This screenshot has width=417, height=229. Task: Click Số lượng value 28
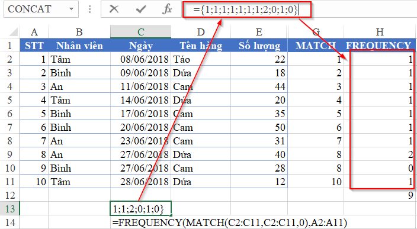(259, 168)
